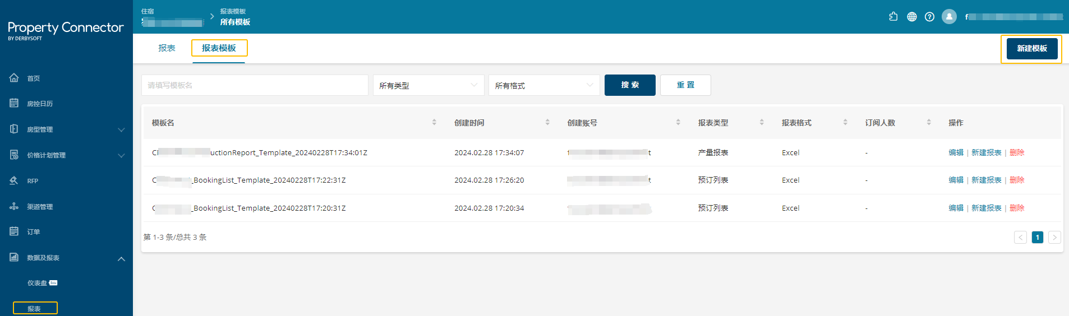Collapse the 数据及报表 menu chevron

click(121, 258)
